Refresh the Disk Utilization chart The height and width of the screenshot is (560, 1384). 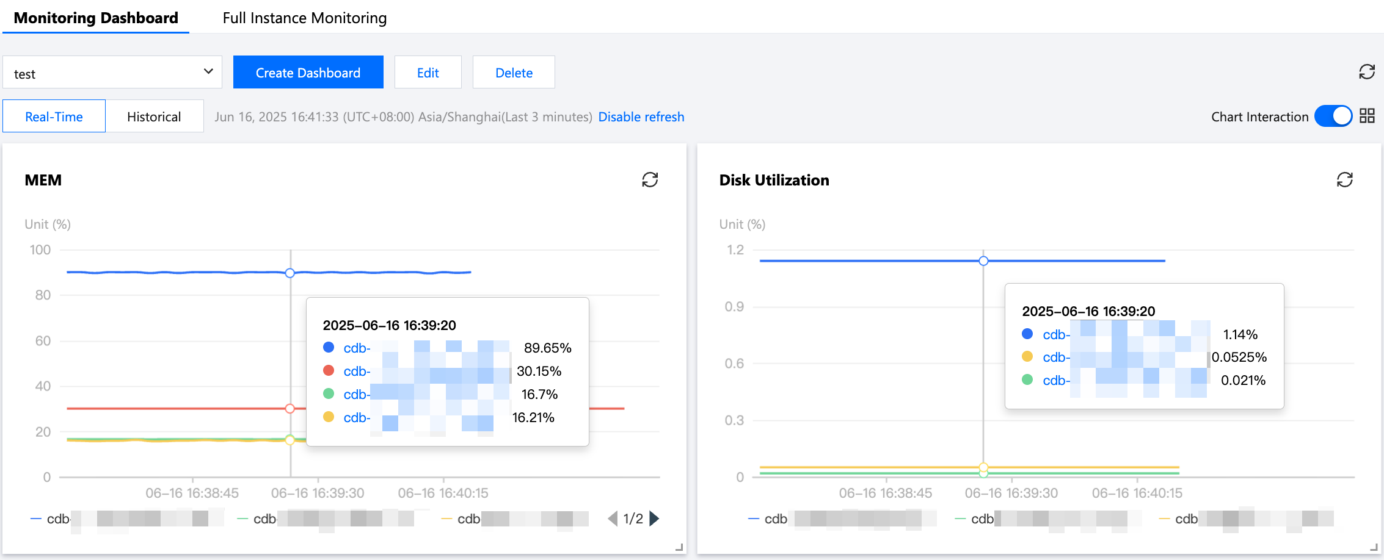1344,180
